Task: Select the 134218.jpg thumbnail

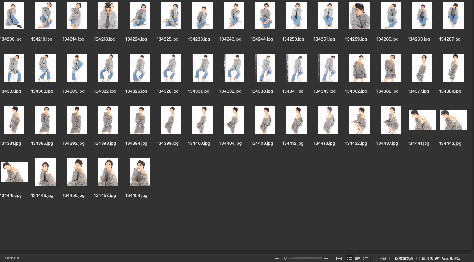Action: [108, 16]
